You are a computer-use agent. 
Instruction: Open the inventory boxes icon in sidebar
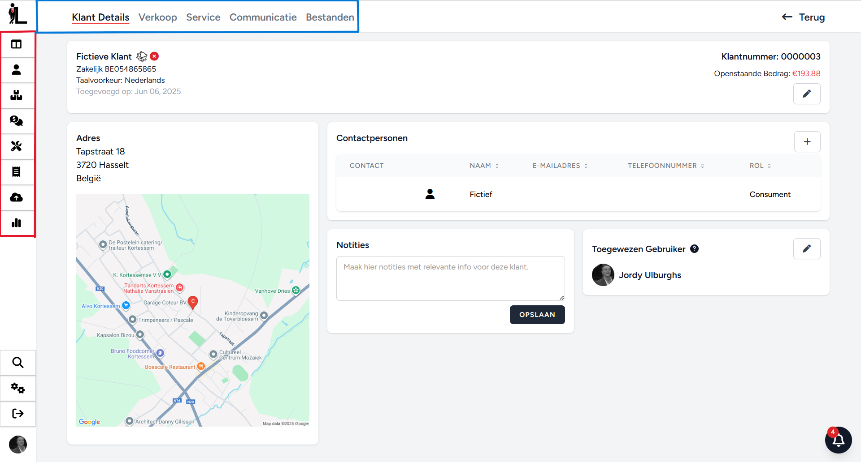tap(17, 95)
